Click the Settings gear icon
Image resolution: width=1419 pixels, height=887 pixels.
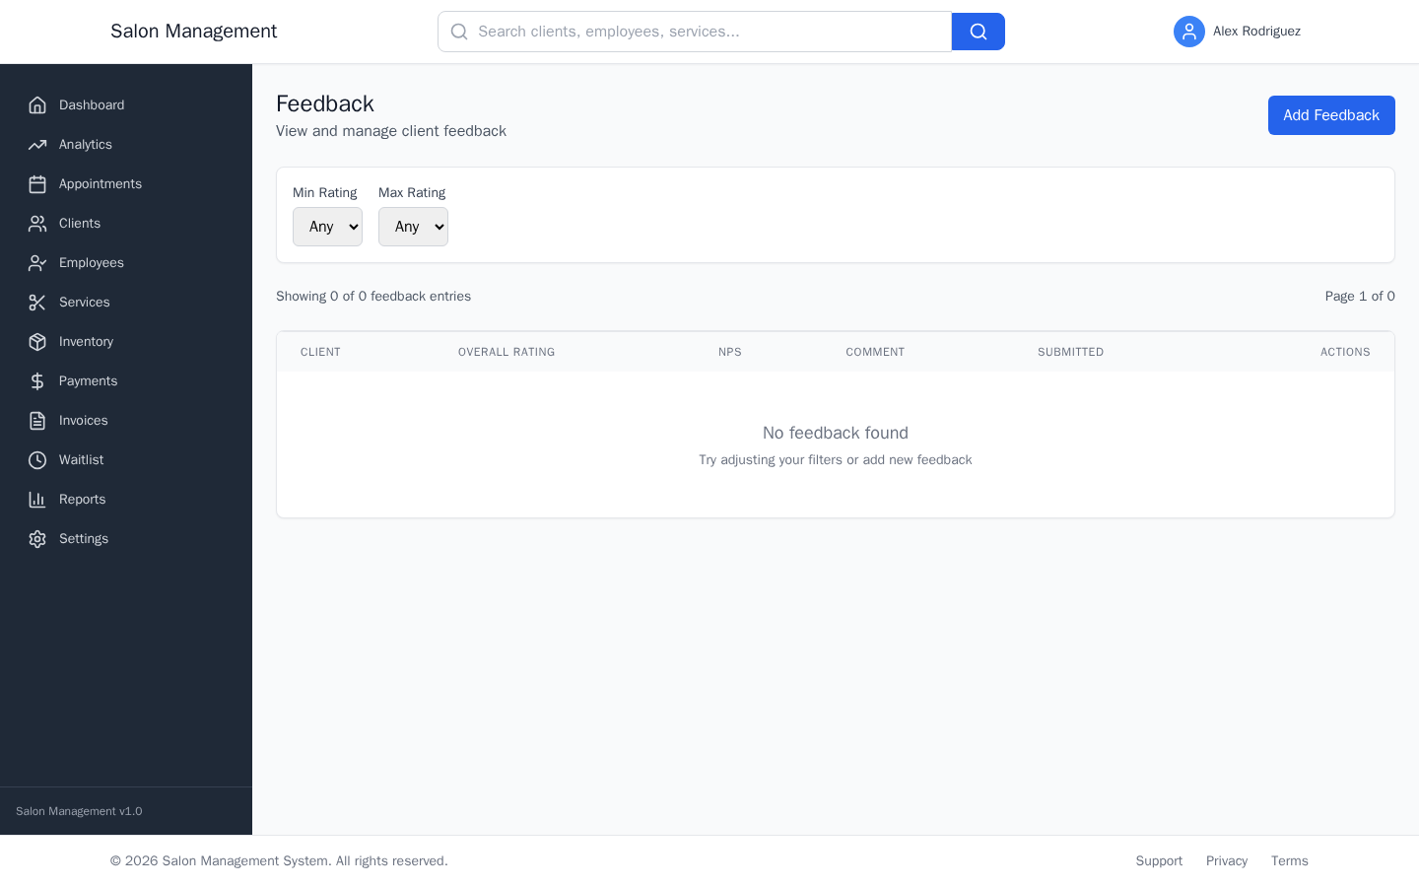click(37, 538)
